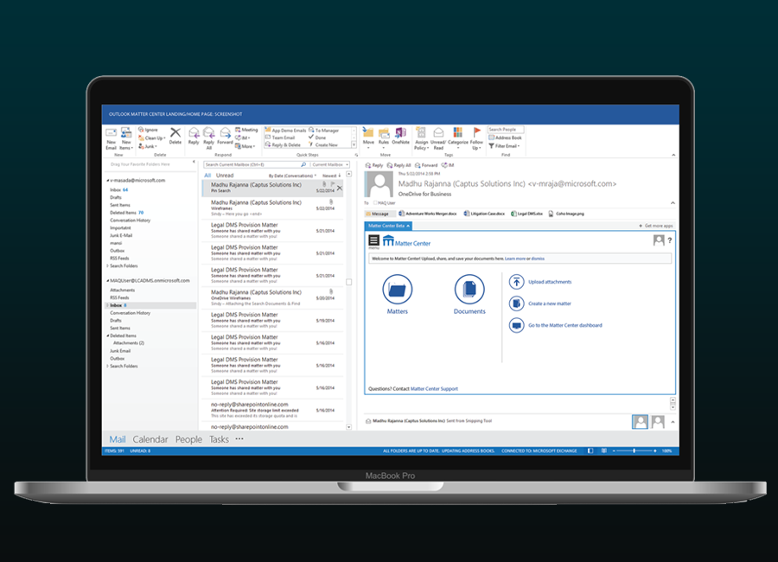Click the Matter Center user profile icon
This screenshot has width=778, height=562.
point(659,240)
